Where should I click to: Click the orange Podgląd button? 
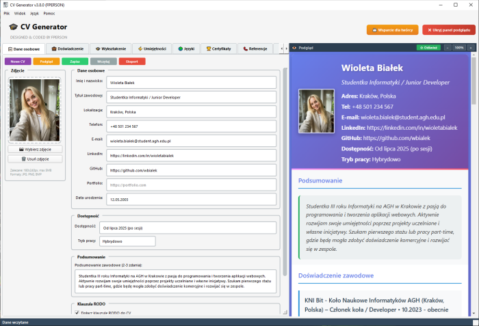pyautogui.click(x=47, y=62)
